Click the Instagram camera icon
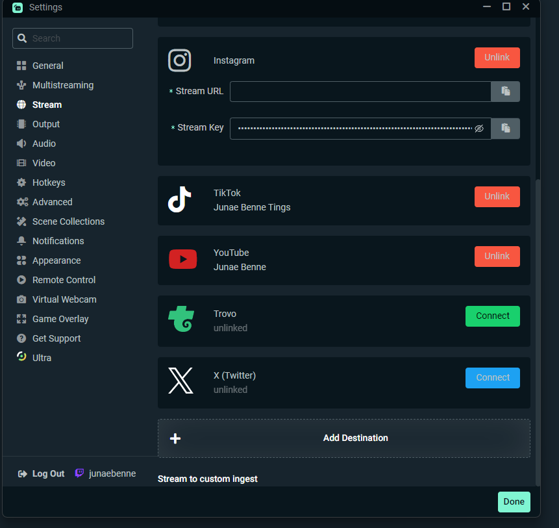 (179, 60)
